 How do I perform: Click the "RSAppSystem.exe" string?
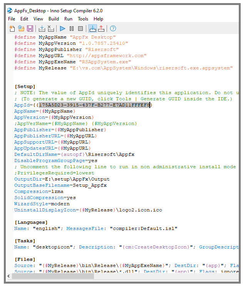(x=105, y=62)
